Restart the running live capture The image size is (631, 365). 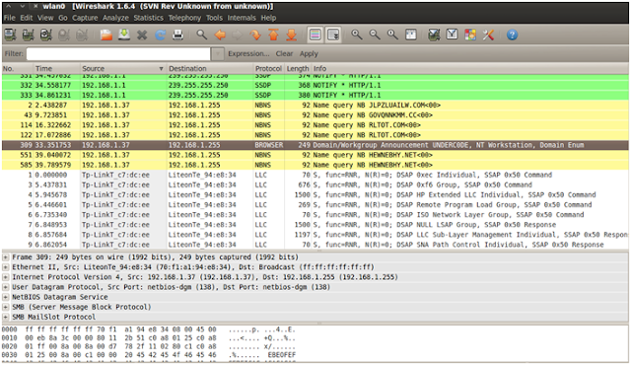[x=82, y=35]
